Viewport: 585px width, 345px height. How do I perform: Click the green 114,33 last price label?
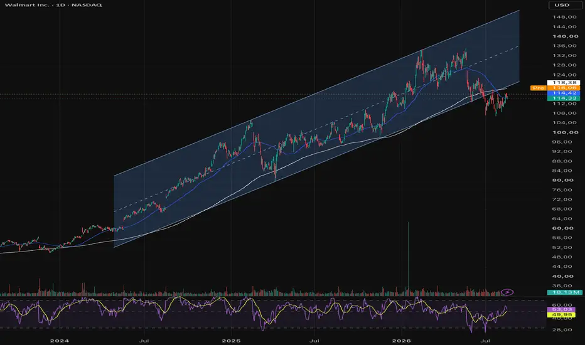564,98
